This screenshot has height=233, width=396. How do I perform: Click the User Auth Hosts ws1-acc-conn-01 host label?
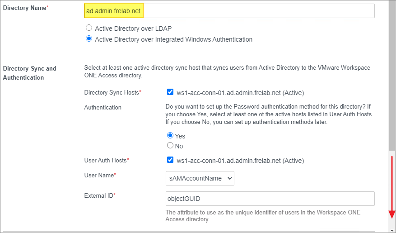point(240,161)
